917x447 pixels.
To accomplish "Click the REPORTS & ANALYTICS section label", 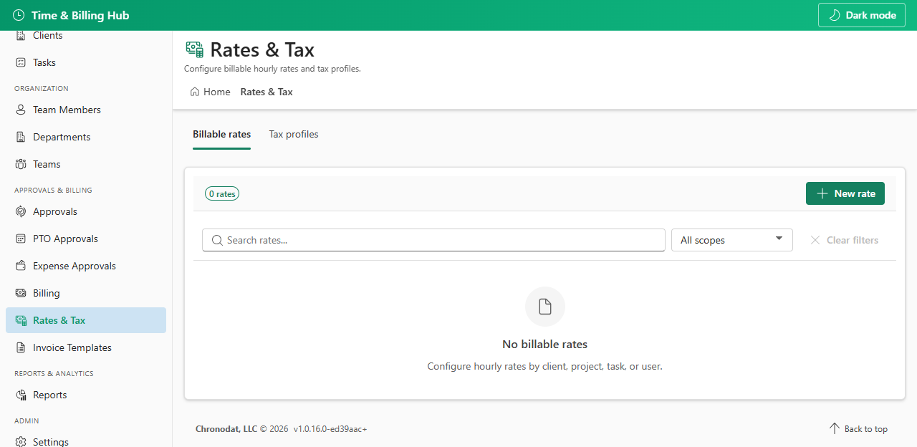I will [54, 373].
